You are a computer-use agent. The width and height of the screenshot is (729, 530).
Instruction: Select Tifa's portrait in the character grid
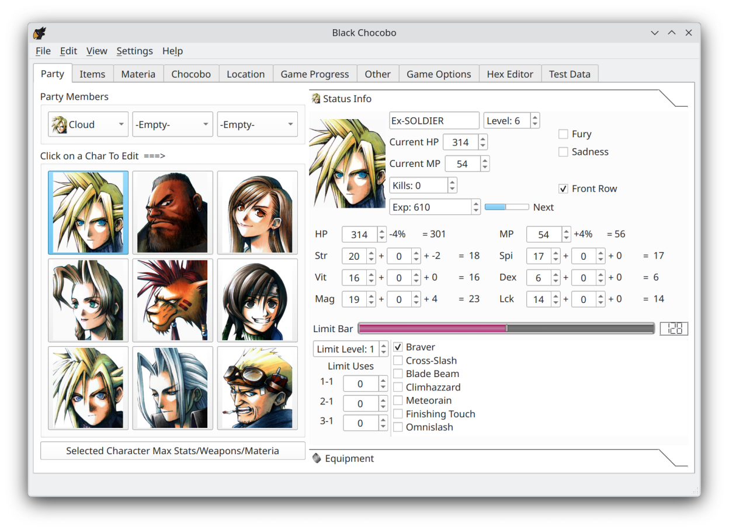[257, 212]
